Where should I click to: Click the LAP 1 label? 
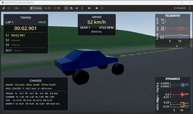[x=9, y=22]
